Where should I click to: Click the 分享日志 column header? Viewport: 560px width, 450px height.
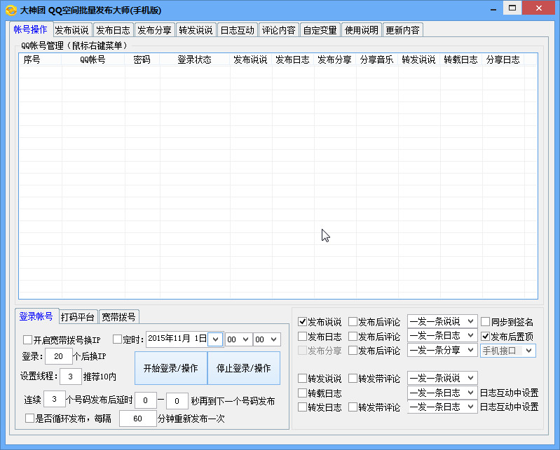coord(503,59)
